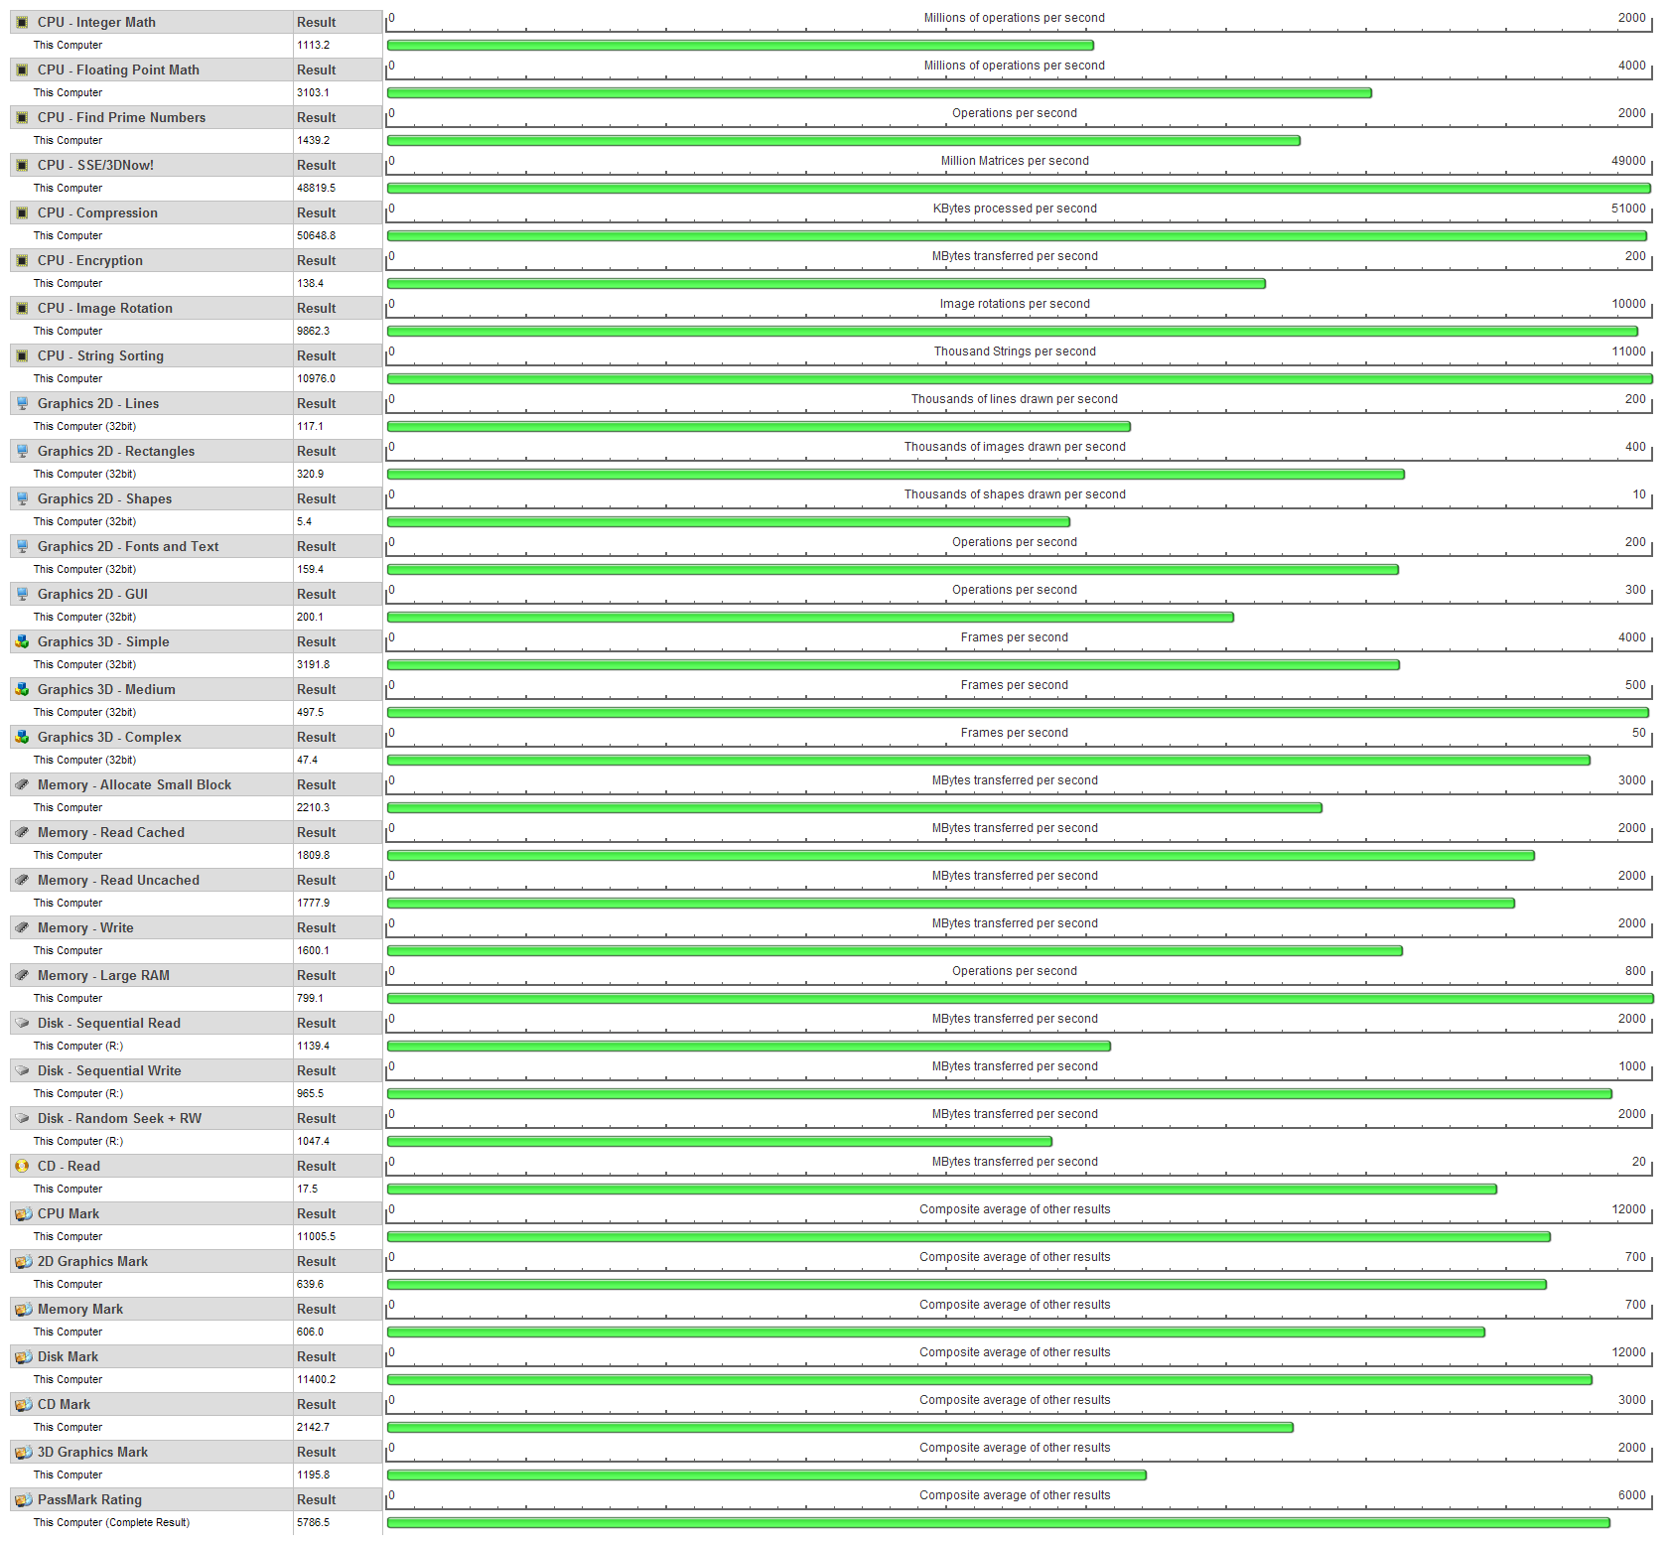Click the 2D Graphics Mark label

tap(92, 1261)
